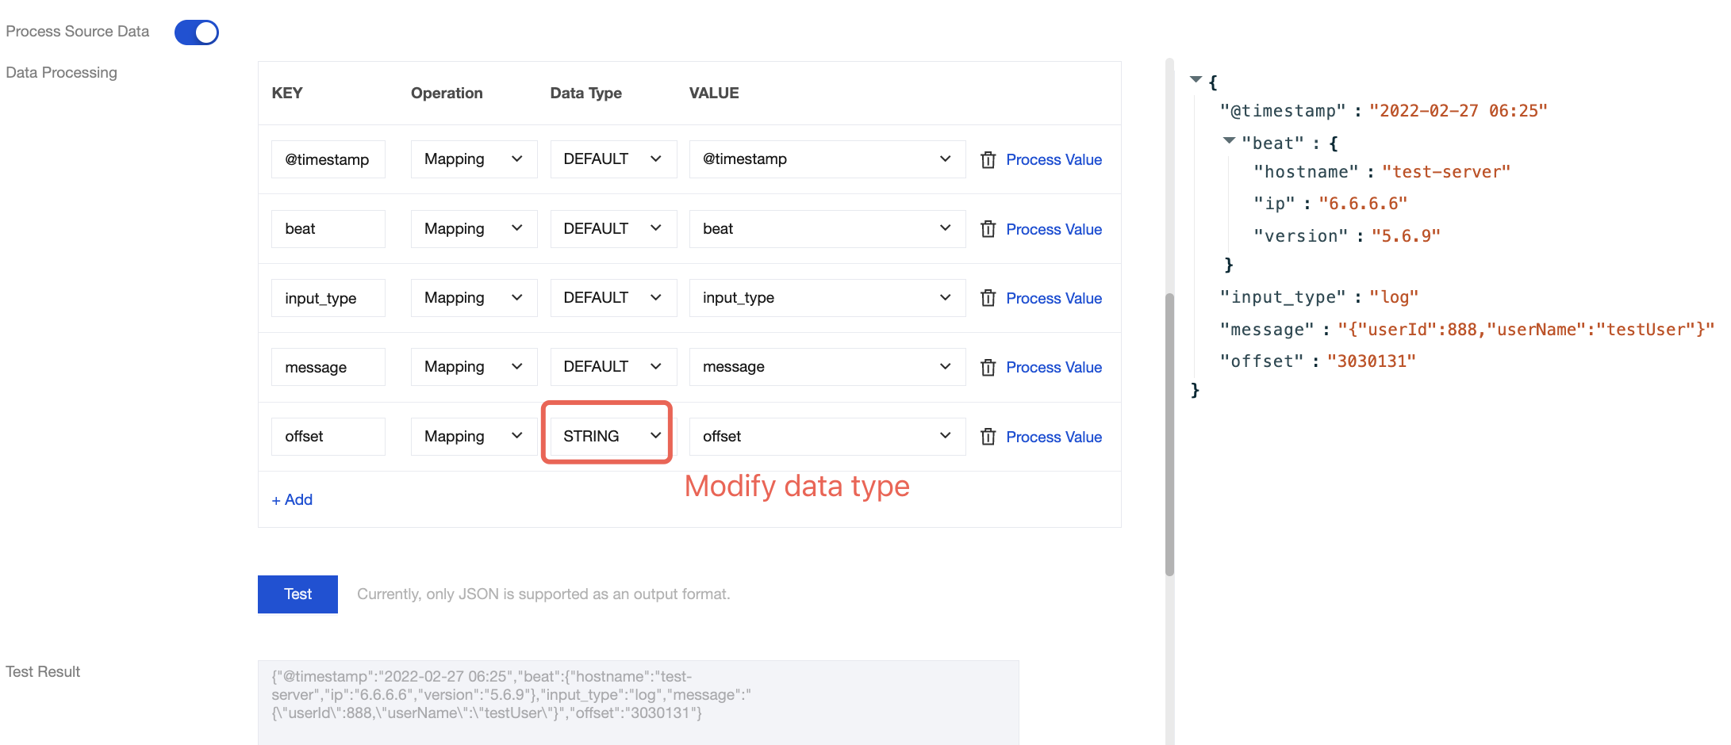Open Operation dropdown for @timestamp row
Viewport: 1731px width, 745px height.
474,159
